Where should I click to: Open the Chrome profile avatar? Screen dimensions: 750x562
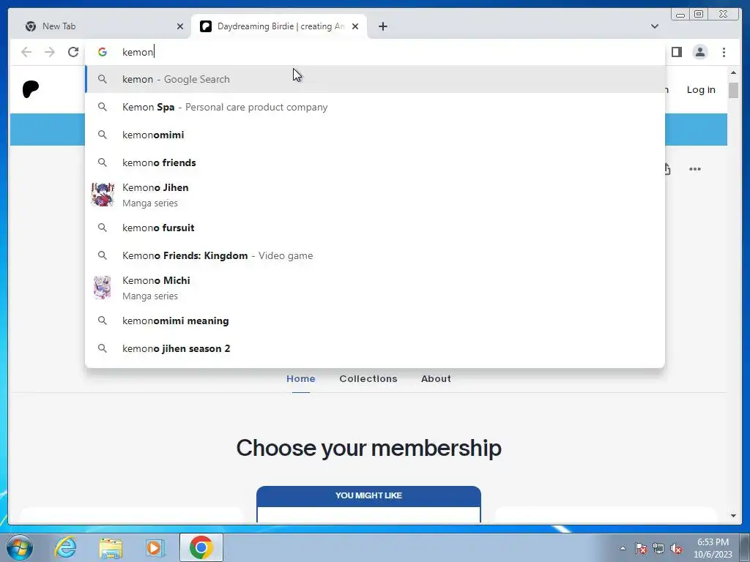[x=699, y=52]
